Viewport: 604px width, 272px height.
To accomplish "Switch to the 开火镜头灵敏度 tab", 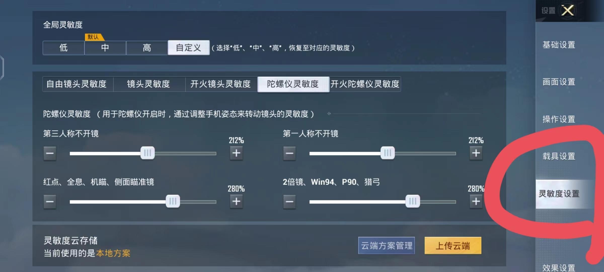I will pyautogui.click(x=221, y=85).
